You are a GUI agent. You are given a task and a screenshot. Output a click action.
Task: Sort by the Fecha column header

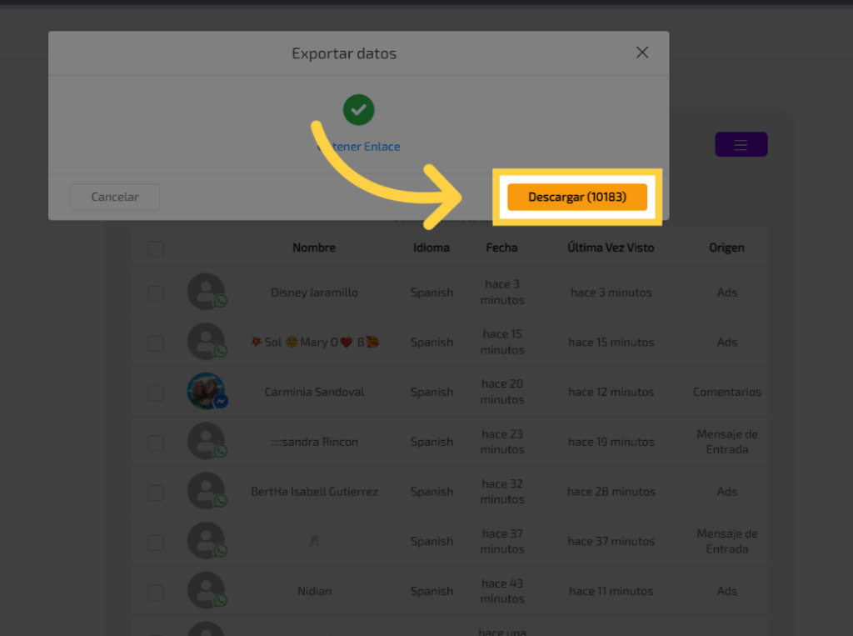coord(501,248)
